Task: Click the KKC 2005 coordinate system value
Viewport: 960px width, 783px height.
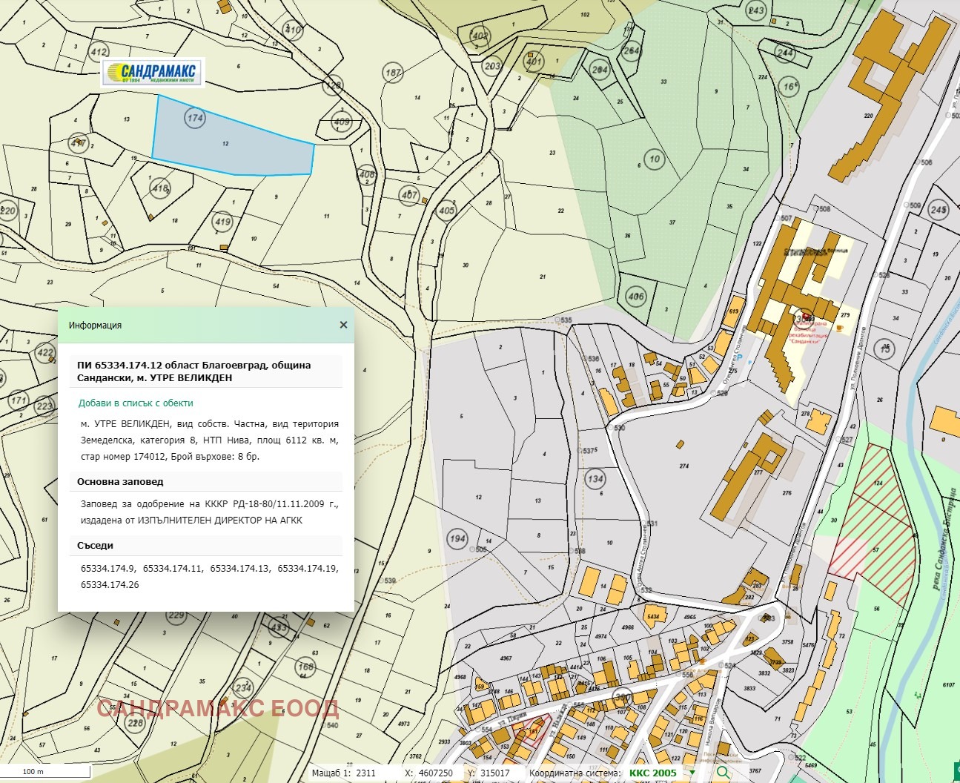Action: pos(652,773)
